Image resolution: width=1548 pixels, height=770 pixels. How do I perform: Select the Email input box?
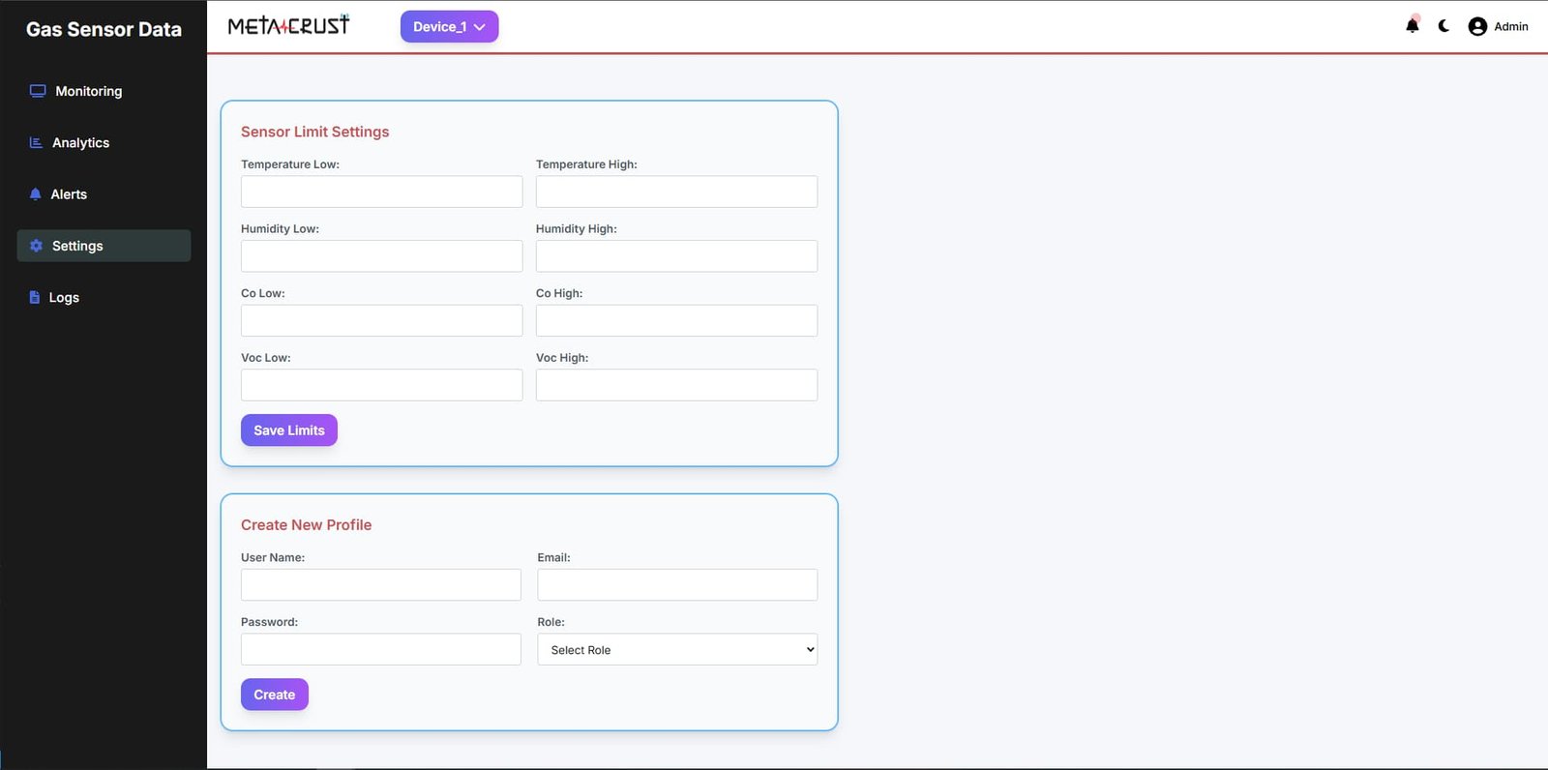pyautogui.click(x=676, y=585)
